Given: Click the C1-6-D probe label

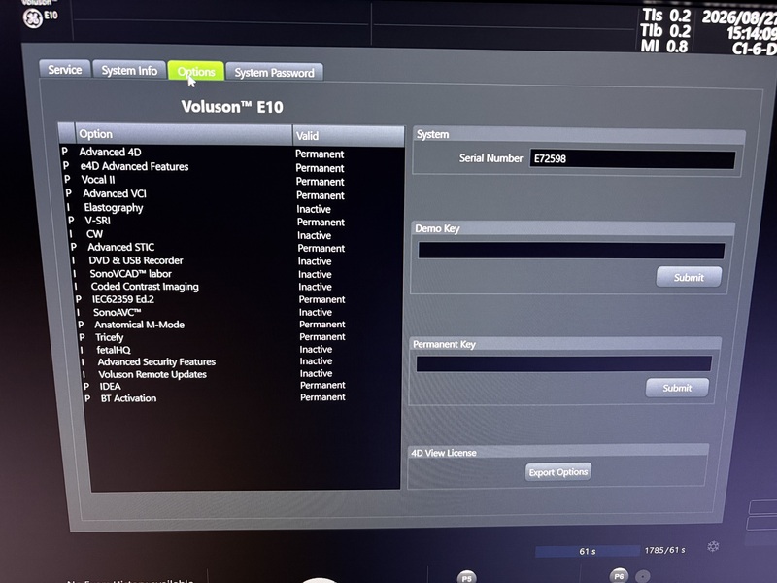Looking at the screenshot, I should pos(755,49).
